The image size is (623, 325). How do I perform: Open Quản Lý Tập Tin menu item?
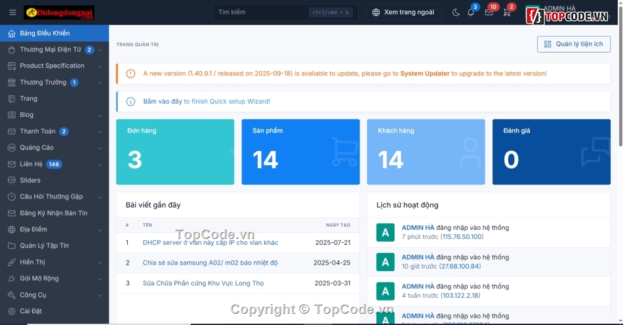click(x=54, y=246)
